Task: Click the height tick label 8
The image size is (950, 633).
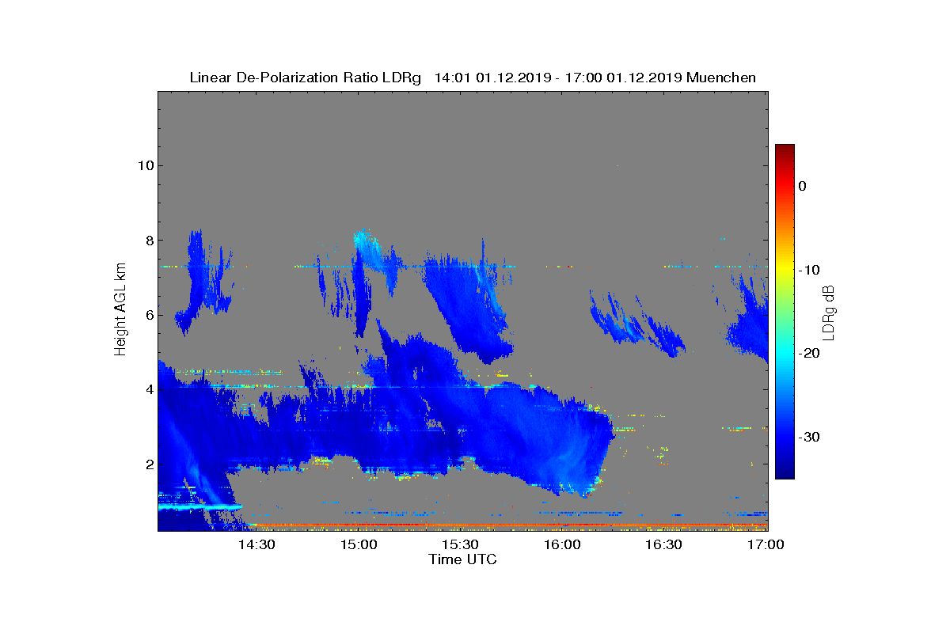Action: click(x=149, y=241)
